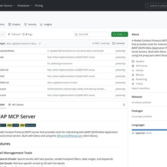This screenshot has height=167, width=167.
Task: Open latest commit message 'docs: updated version in docs'
Action: (22, 43)
